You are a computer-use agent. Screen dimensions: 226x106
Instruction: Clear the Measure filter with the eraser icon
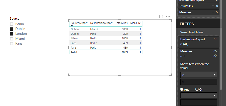coord(215,56)
